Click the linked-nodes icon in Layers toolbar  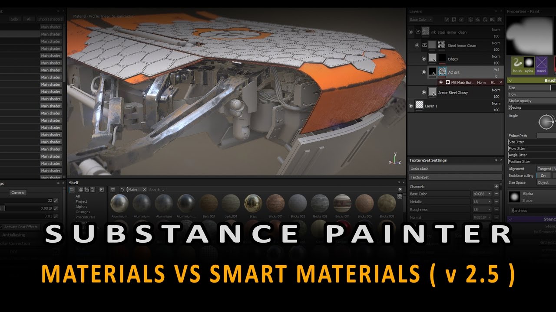pyautogui.click(x=447, y=19)
